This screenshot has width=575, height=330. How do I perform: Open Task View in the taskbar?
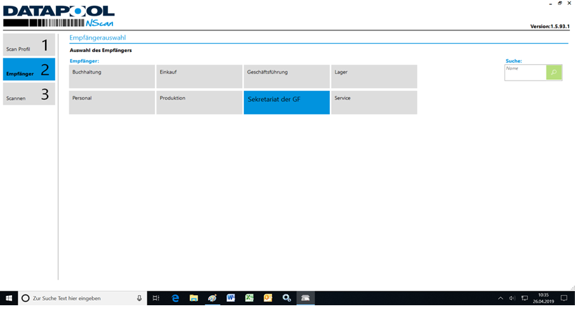pyautogui.click(x=156, y=298)
